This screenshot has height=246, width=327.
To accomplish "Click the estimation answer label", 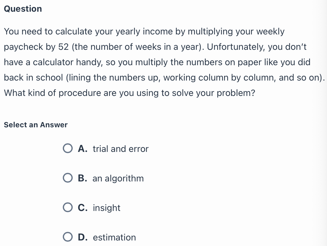I will pyautogui.click(x=114, y=237).
